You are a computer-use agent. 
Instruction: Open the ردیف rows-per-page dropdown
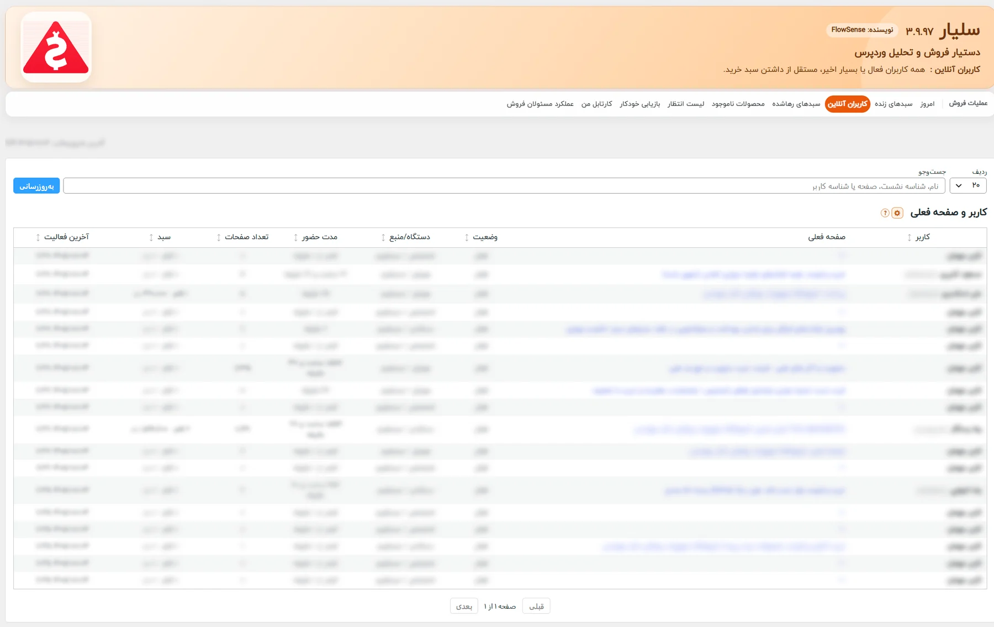point(968,186)
